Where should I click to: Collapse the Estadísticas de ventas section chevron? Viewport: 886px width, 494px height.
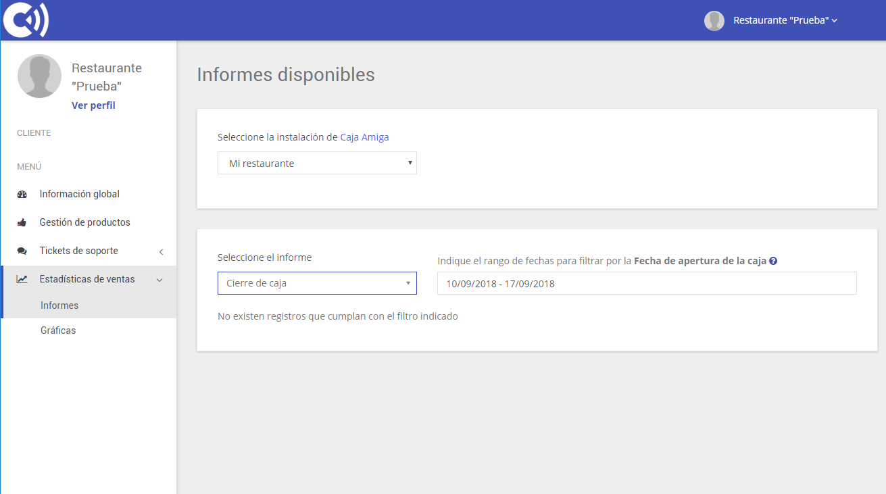(x=159, y=279)
